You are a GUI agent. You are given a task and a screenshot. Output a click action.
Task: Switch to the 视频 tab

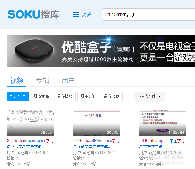point(17,80)
